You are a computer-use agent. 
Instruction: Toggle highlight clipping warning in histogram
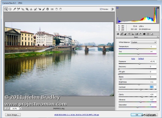(x=158, y=8)
